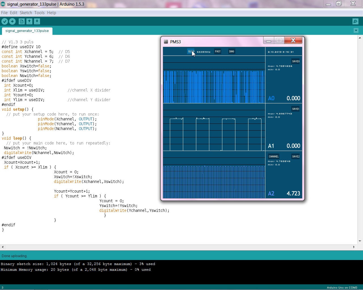Screen dimensions: 363x290
Task: Click the Upload arrow icon
Action: point(12,22)
